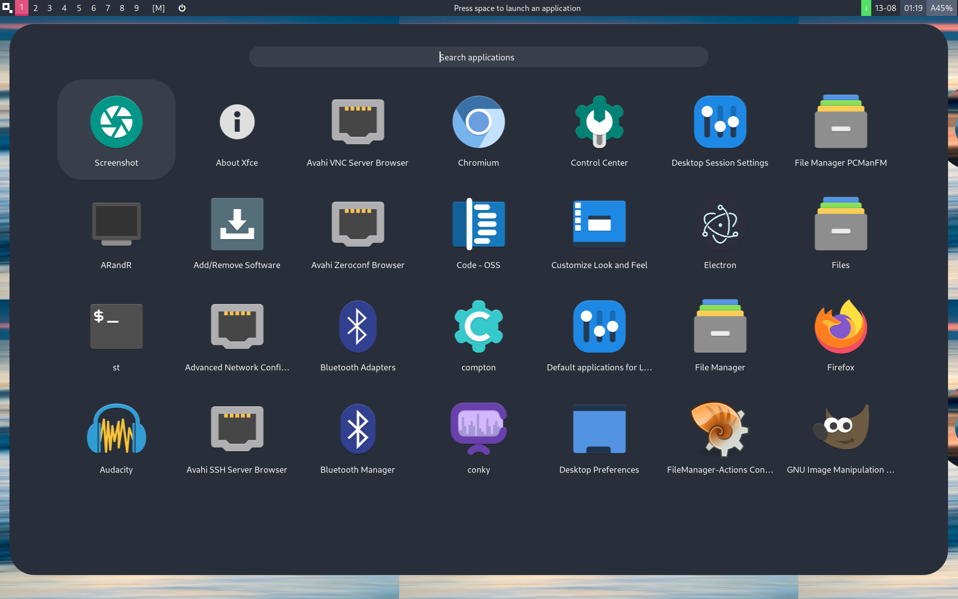Launch Chromium browser
Image resolution: width=958 pixels, height=599 pixels.
(x=479, y=130)
